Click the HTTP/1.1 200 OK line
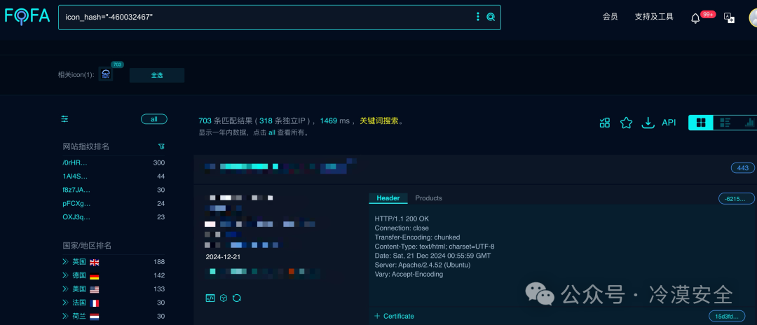Image resolution: width=757 pixels, height=325 pixels. point(402,219)
